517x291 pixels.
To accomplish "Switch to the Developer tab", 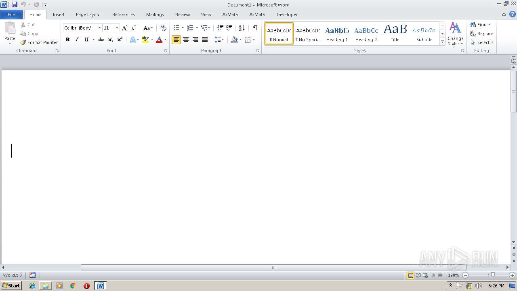I will [287, 15].
